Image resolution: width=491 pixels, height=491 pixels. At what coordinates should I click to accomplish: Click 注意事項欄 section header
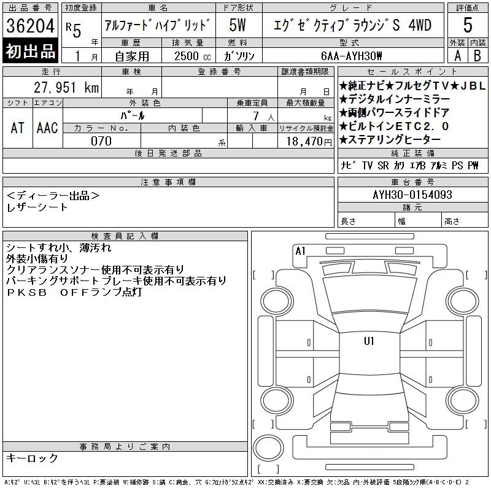[168, 182]
